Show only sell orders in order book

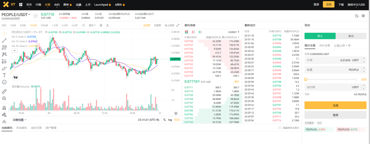pos(193,32)
